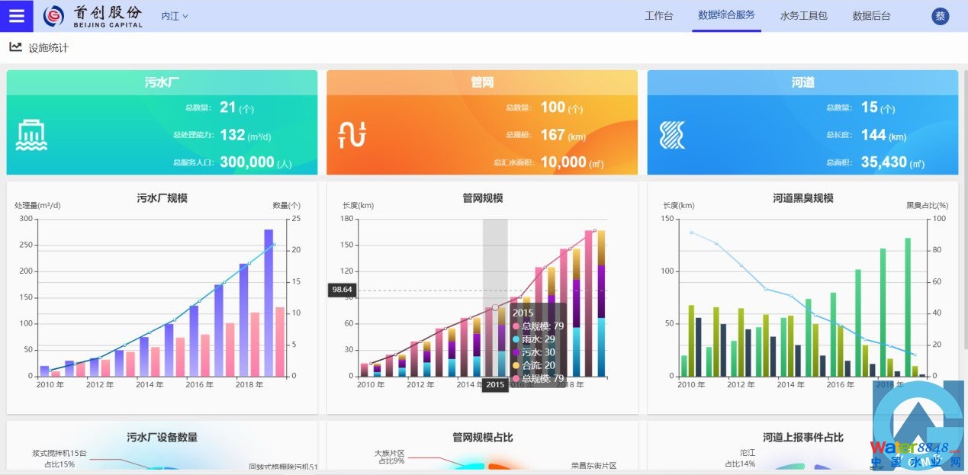Open the hamburger menu in top-left
Image resolution: width=968 pixels, height=475 pixels.
16,16
